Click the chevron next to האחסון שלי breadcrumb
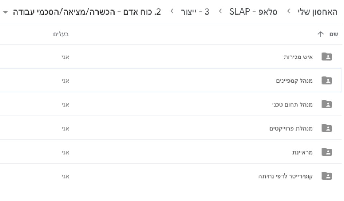Viewport: 344px width, 201px height. click(x=289, y=11)
